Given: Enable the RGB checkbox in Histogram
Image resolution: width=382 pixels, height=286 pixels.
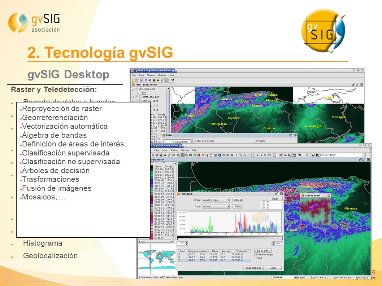Looking at the screenshot, I should 256,258.
